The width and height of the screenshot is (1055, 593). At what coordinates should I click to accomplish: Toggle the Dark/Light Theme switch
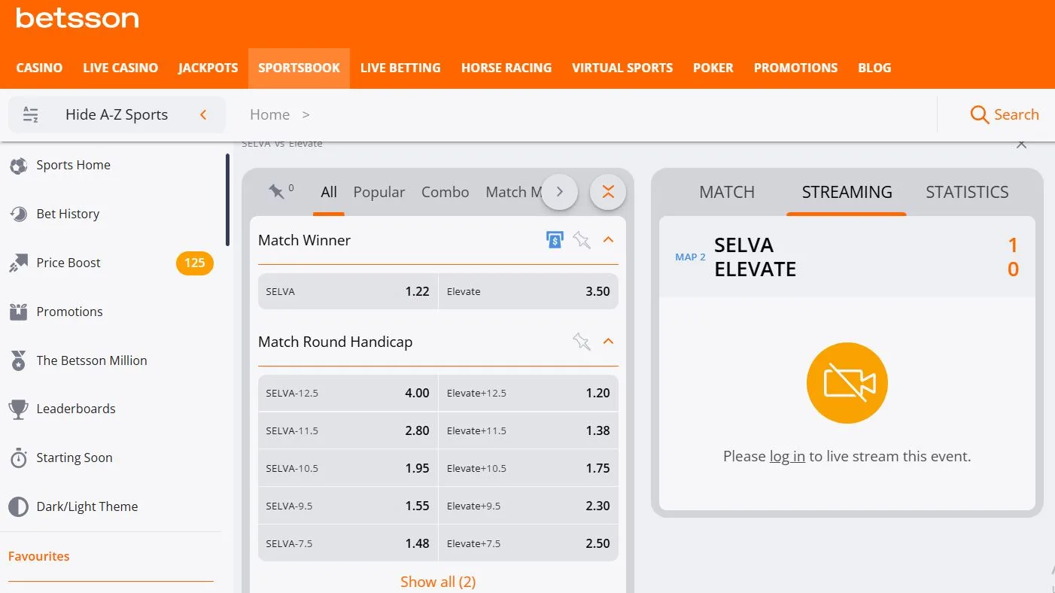[x=18, y=506]
